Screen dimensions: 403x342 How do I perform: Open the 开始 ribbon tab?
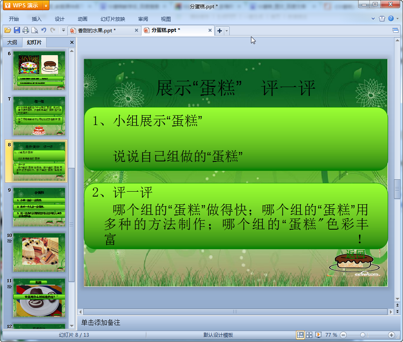point(13,19)
